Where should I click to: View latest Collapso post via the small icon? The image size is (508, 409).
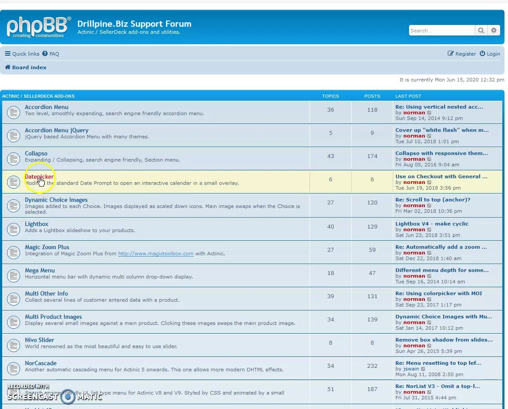(x=429, y=159)
